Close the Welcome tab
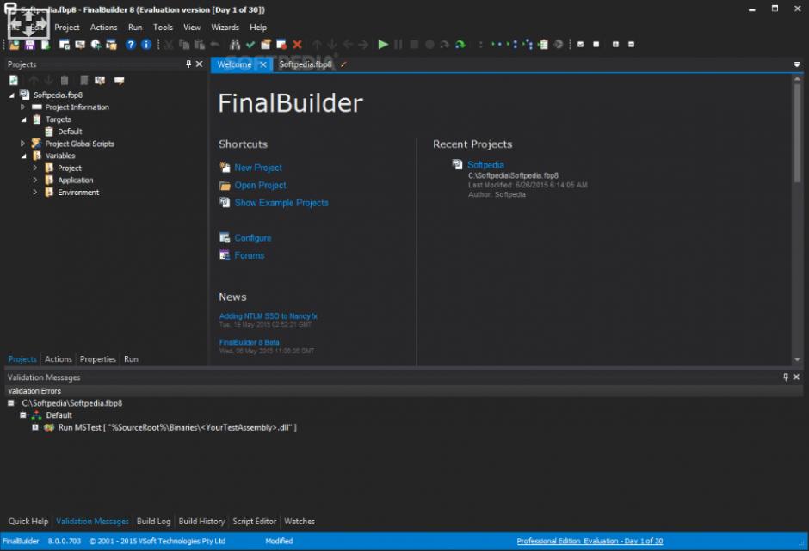 (x=263, y=64)
